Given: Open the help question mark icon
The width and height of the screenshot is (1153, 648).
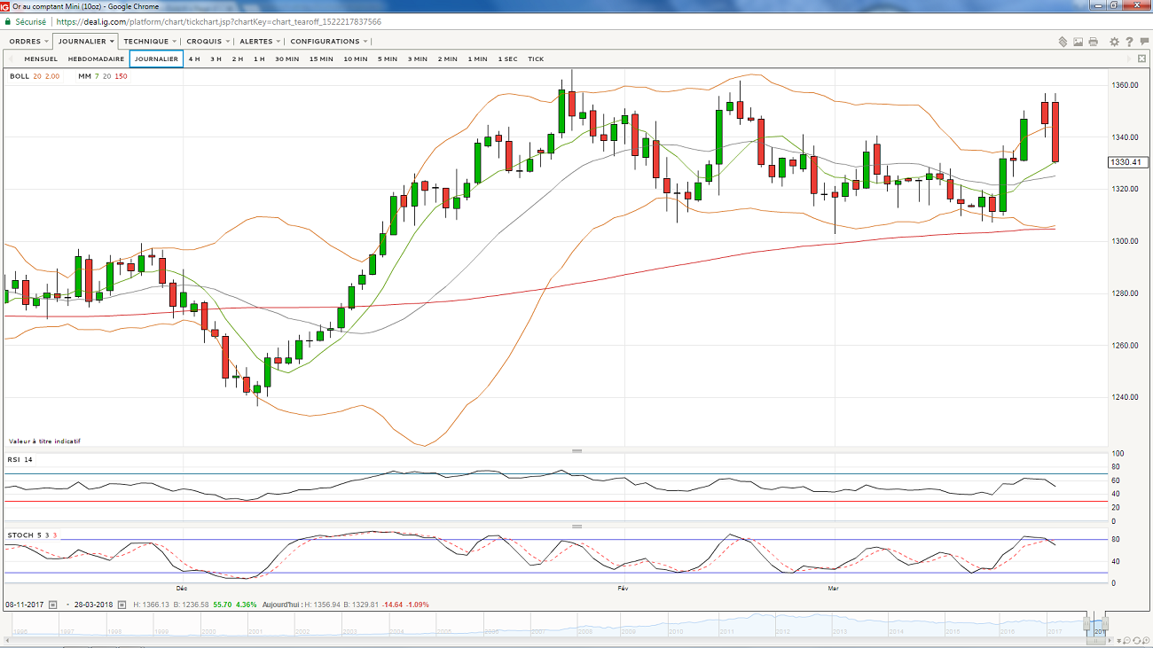Looking at the screenshot, I should point(1129,42).
